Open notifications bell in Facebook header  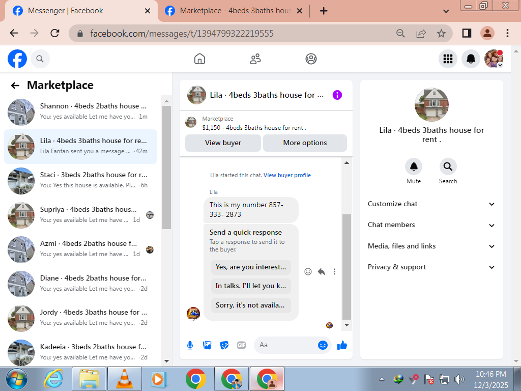point(471,59)
